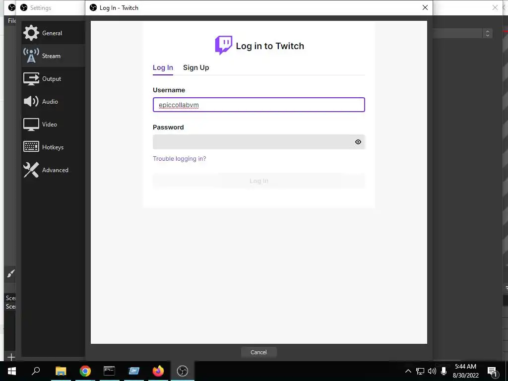Open the File menu in OBS
This screenshot has height=381, width=508.
[12, 21]
